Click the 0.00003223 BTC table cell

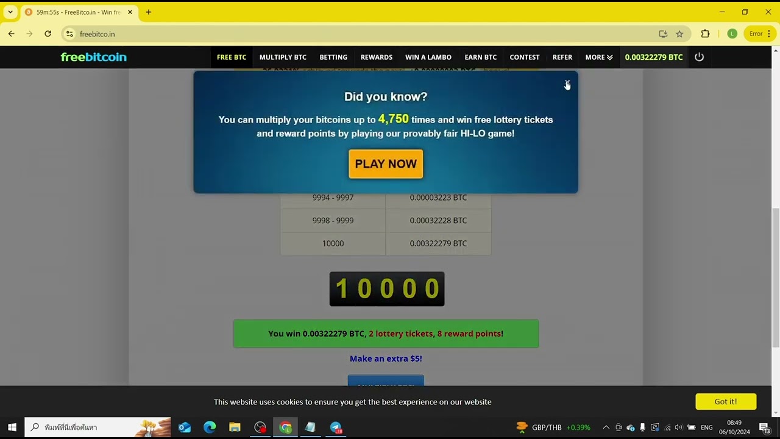[x=438, y=198]
